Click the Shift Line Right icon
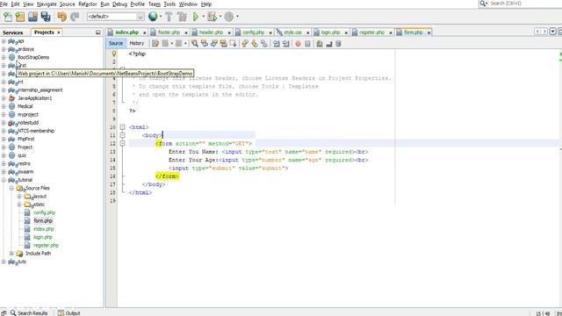562x316 pixels. [285, 44]
